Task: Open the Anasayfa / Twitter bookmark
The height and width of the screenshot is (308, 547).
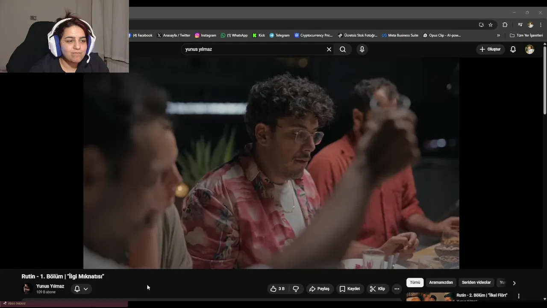Action: pos(174,36)
